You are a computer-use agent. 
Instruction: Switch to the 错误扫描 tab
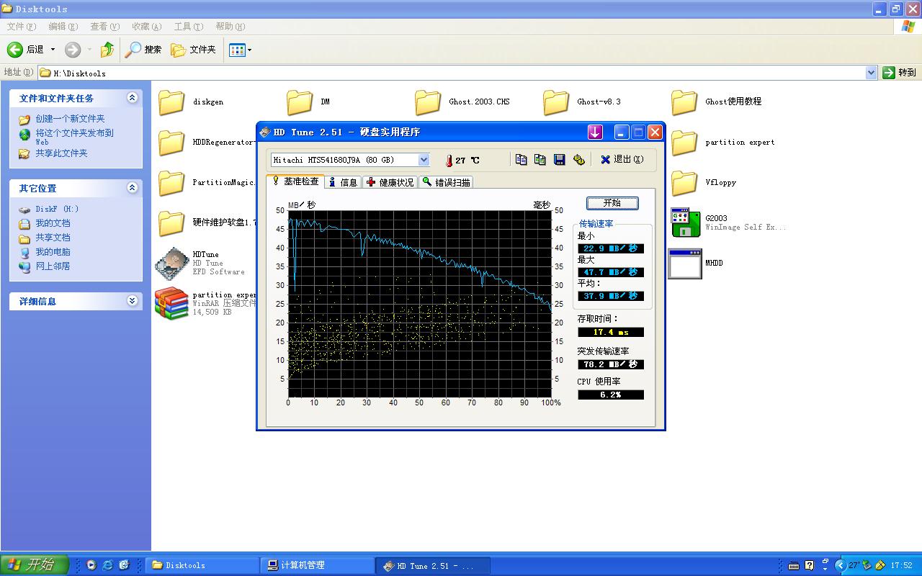pyautogui.click(x=447, y=182)
